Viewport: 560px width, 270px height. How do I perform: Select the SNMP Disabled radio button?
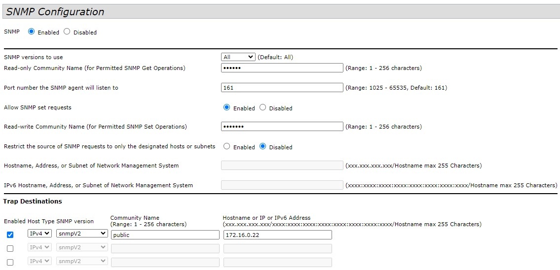pos(67,32)
